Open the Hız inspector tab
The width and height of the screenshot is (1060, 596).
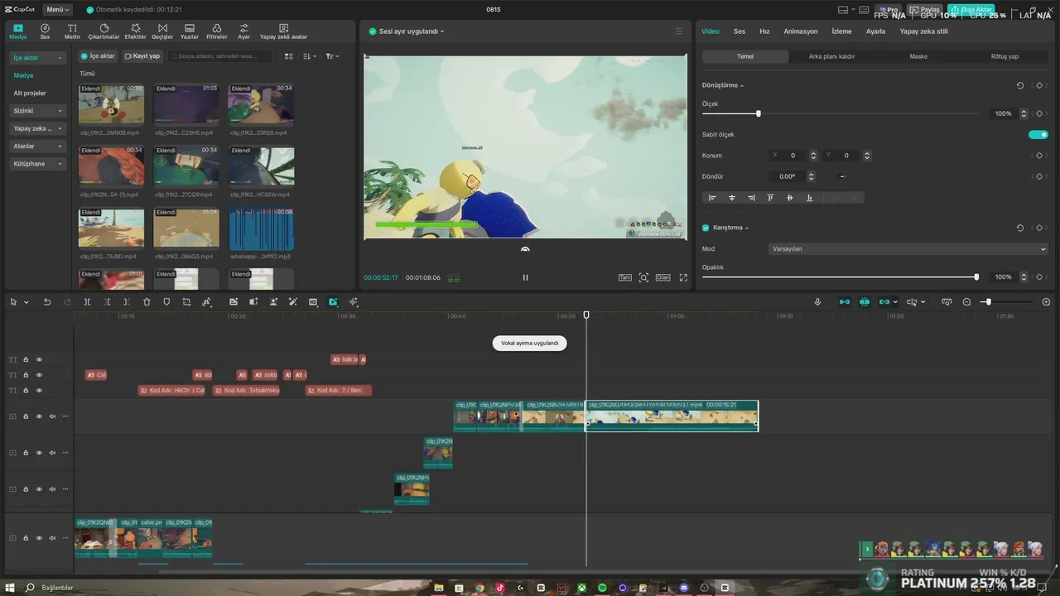[764, 31]
